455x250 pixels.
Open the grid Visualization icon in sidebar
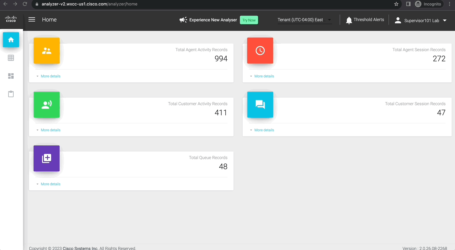[x=11, y=58]
